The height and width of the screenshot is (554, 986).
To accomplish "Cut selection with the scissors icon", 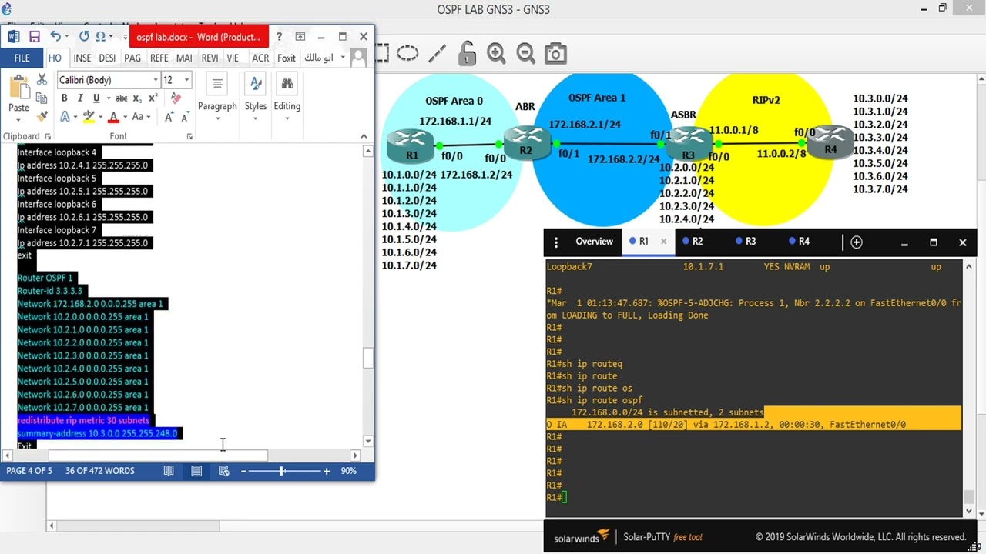I will coord(42,80).
